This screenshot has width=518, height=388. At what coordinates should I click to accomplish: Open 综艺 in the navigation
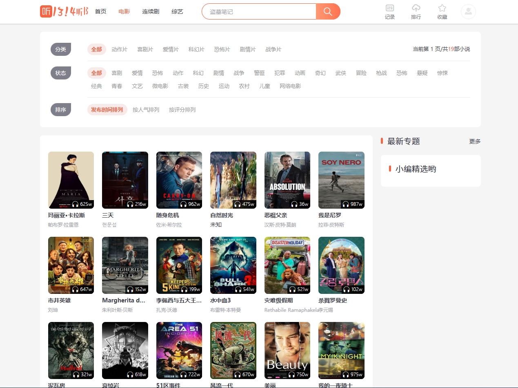[x=177, y=11]
